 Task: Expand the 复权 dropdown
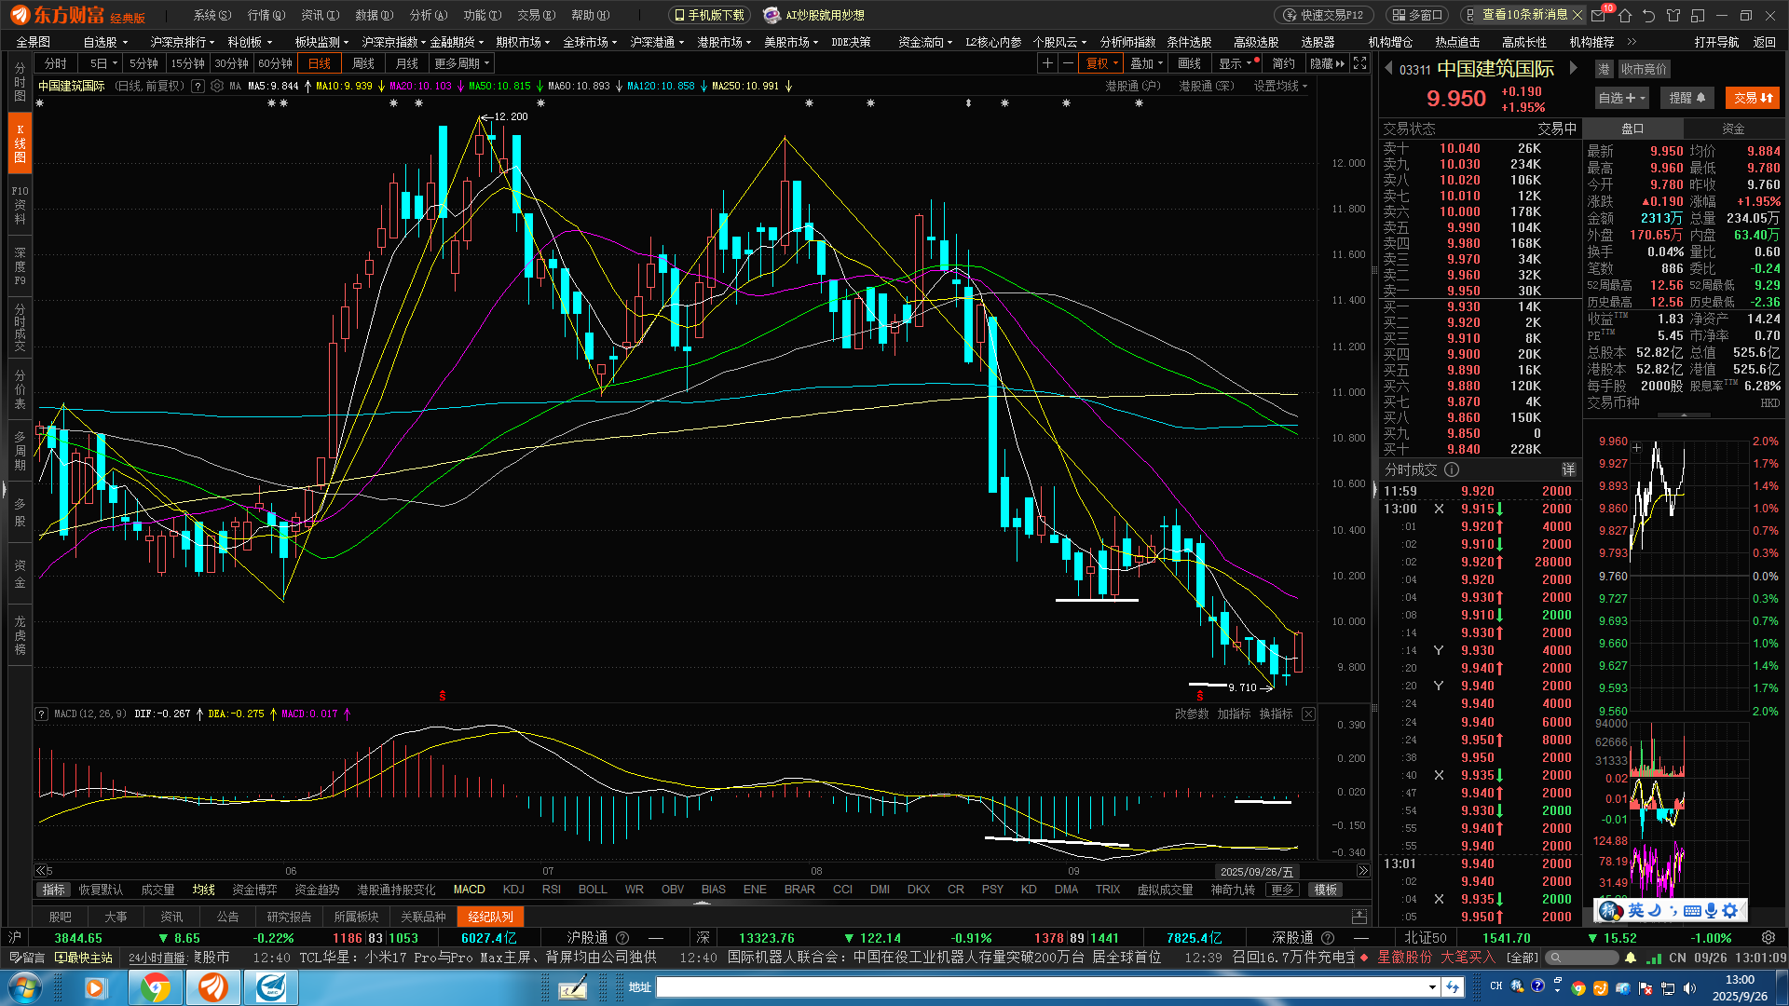click(x=1102, y=63)
